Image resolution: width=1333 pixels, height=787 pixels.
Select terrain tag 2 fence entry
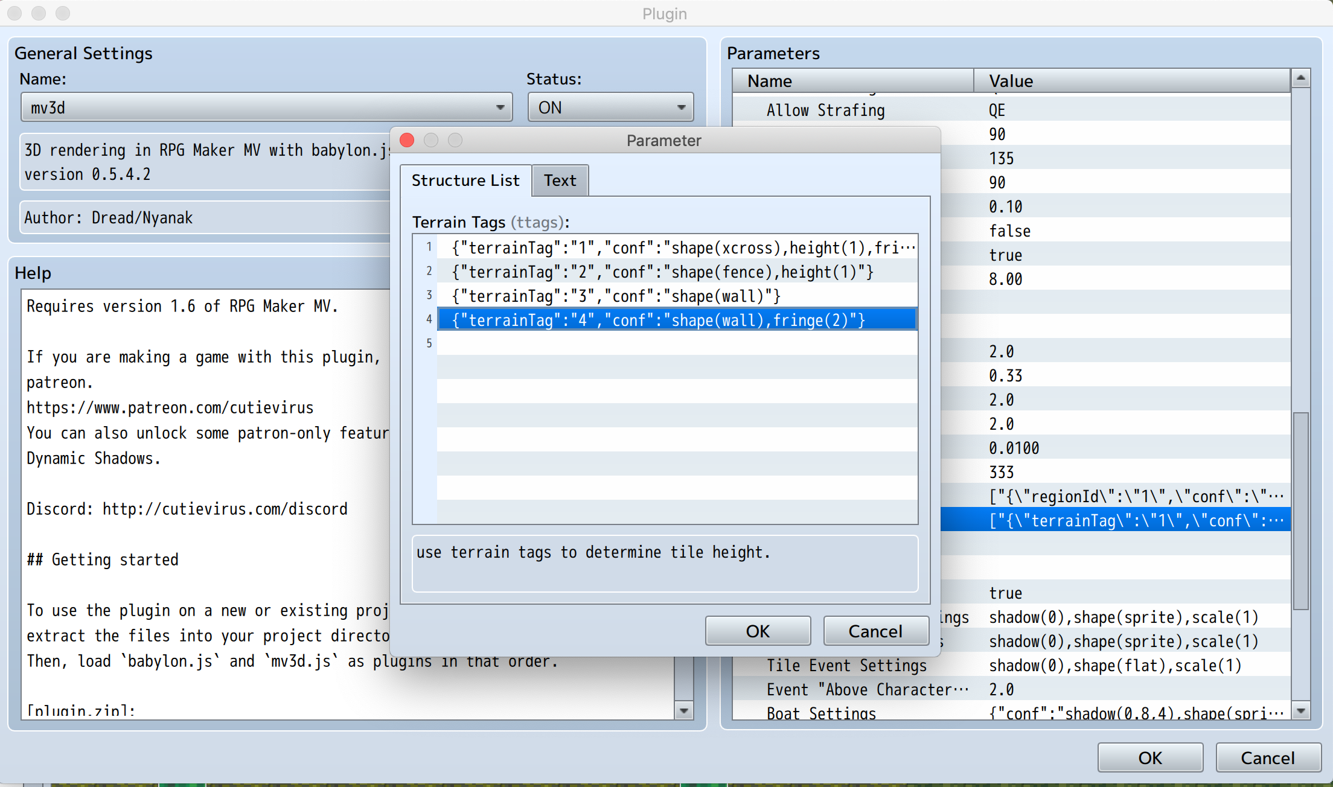(x=662, y=272)
